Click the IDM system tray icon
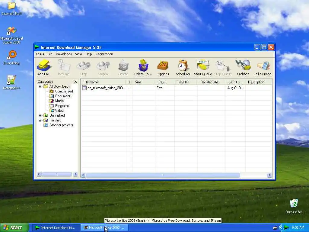 pos(287,228)
